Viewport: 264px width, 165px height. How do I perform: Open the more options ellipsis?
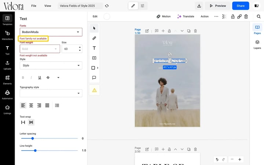pos(216,16)
